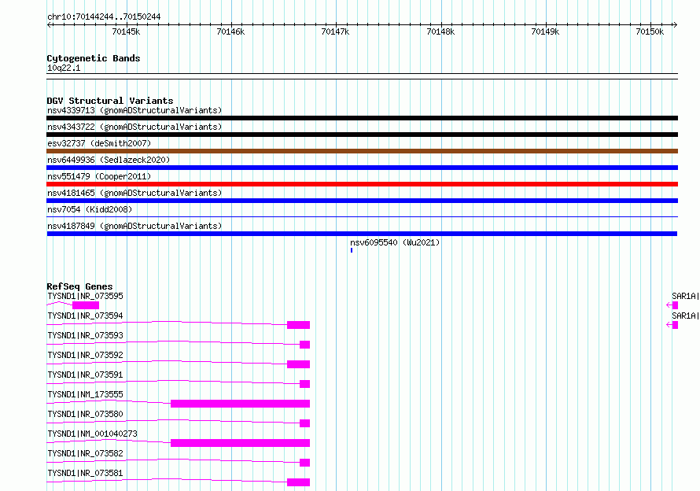The image size is (700, 491).
Task: Click the 70149k ruler tick label
Action: 545,31
